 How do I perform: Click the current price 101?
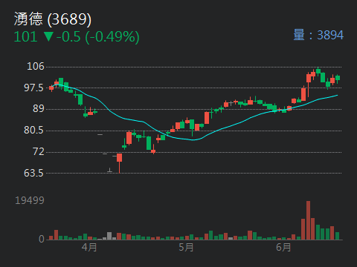click(25, 37)
